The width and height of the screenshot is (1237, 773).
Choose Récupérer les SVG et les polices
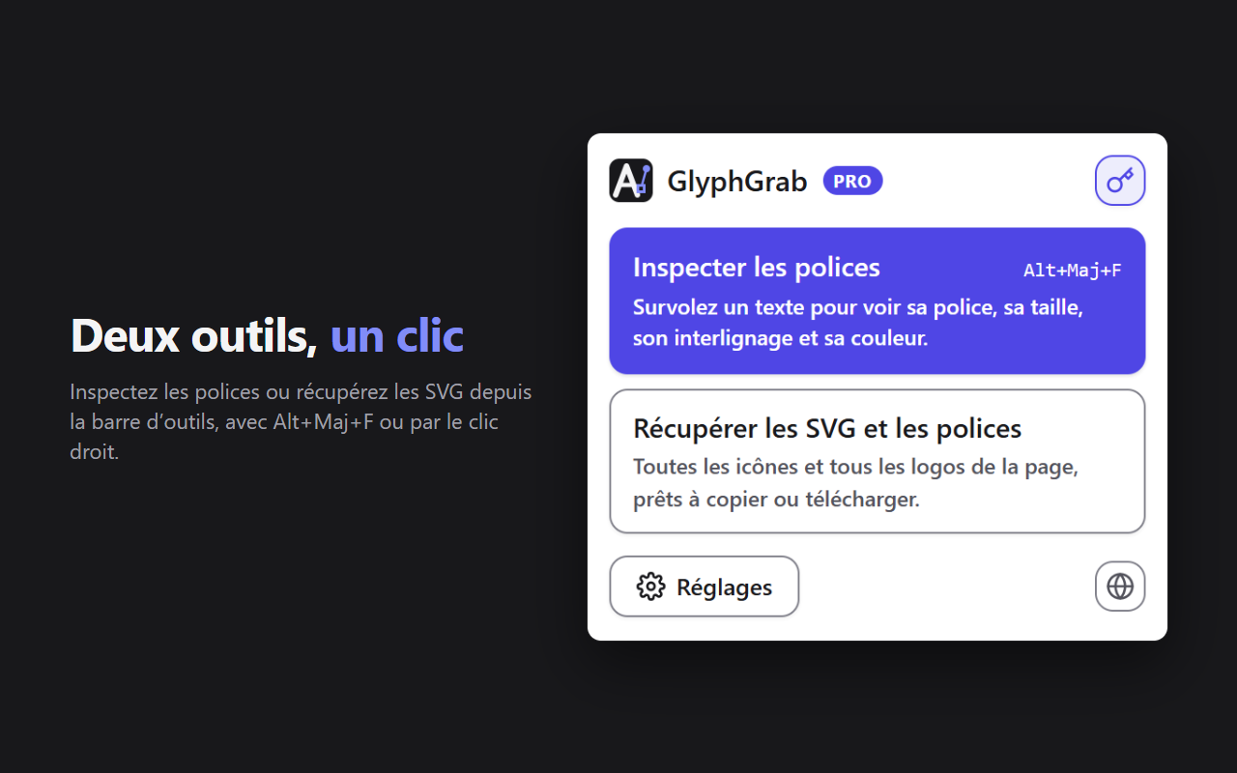point(877,461)
